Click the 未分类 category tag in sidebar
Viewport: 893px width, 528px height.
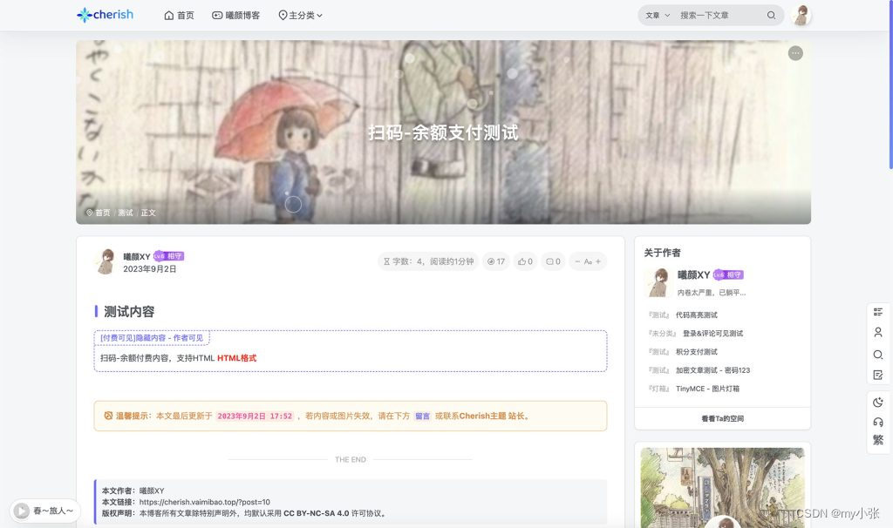(662, 334)
